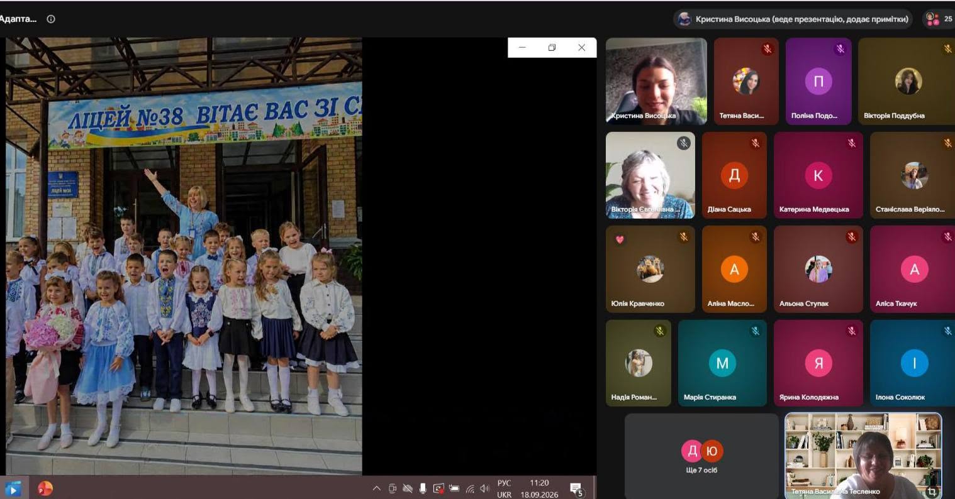Screen dimensions: 955x499
Task: Click the Катерина Медвецька name label
Action: 813,209
